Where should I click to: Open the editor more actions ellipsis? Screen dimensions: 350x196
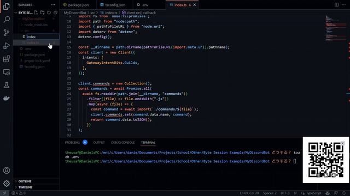tap(344, 5)
